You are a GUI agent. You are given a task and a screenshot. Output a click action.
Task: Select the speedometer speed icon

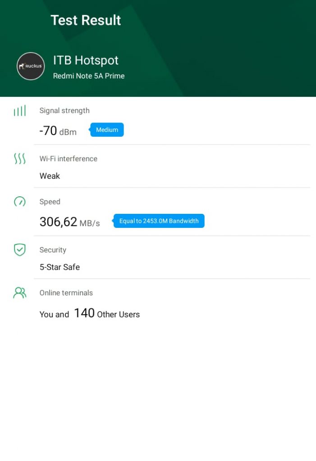[20, 202]
